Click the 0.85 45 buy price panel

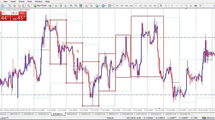[x=18, y=18]
